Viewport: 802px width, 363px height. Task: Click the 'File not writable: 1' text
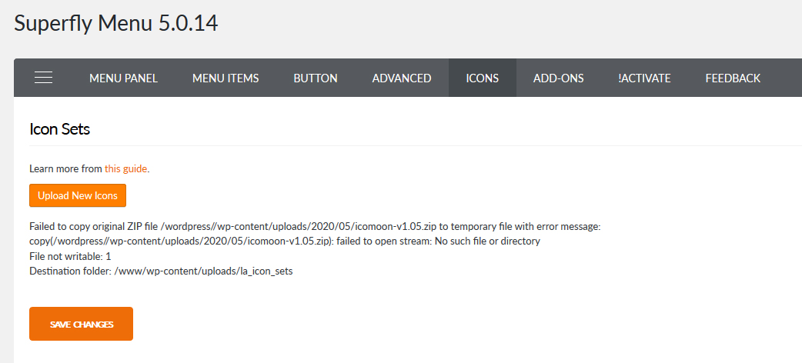70,256
